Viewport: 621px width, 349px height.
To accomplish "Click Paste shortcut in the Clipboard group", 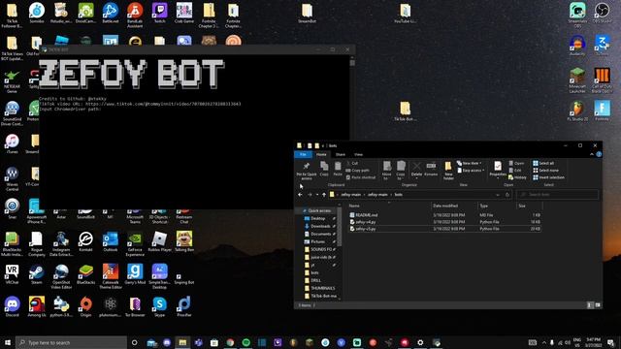I will [361, 177].
